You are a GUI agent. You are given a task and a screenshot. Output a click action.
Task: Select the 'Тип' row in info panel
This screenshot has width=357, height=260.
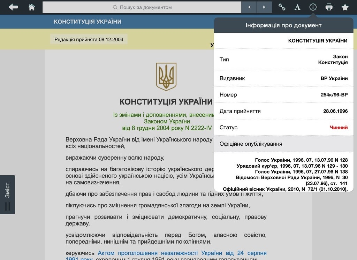point(283,59)
